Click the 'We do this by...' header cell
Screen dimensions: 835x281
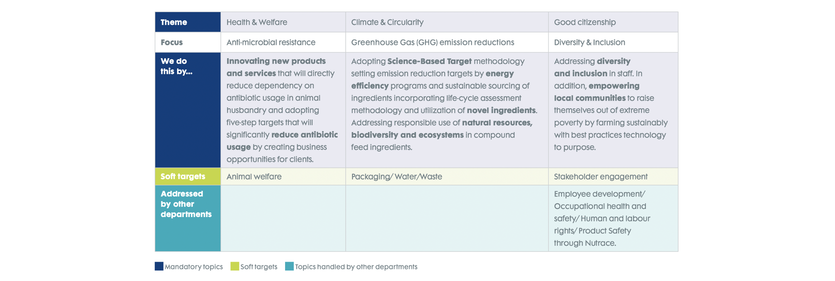pos(188,110)
